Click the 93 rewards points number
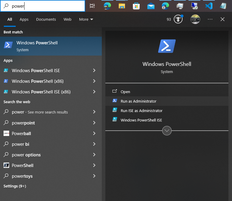Viewport: 232px width, 201px height. 169,20
